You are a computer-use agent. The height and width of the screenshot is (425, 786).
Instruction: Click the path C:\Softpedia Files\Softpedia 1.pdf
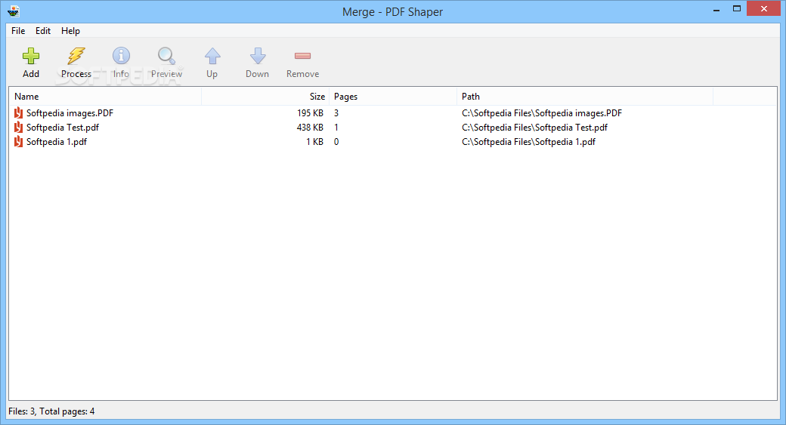(x=529, y=142)
